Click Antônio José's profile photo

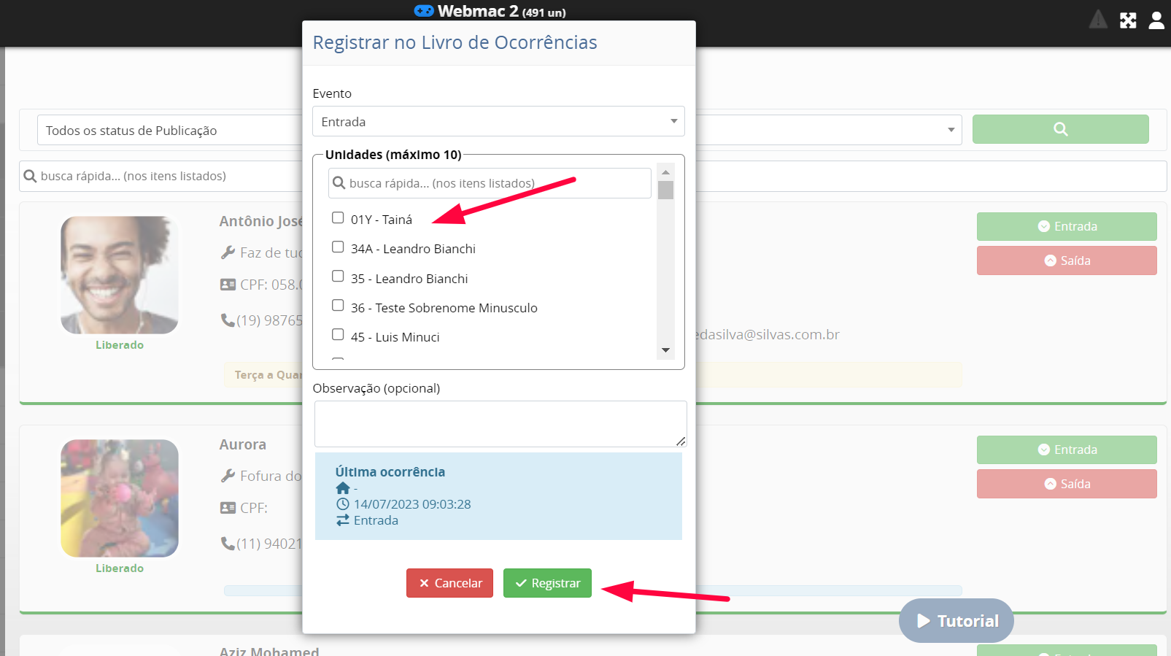click(120, 275)
